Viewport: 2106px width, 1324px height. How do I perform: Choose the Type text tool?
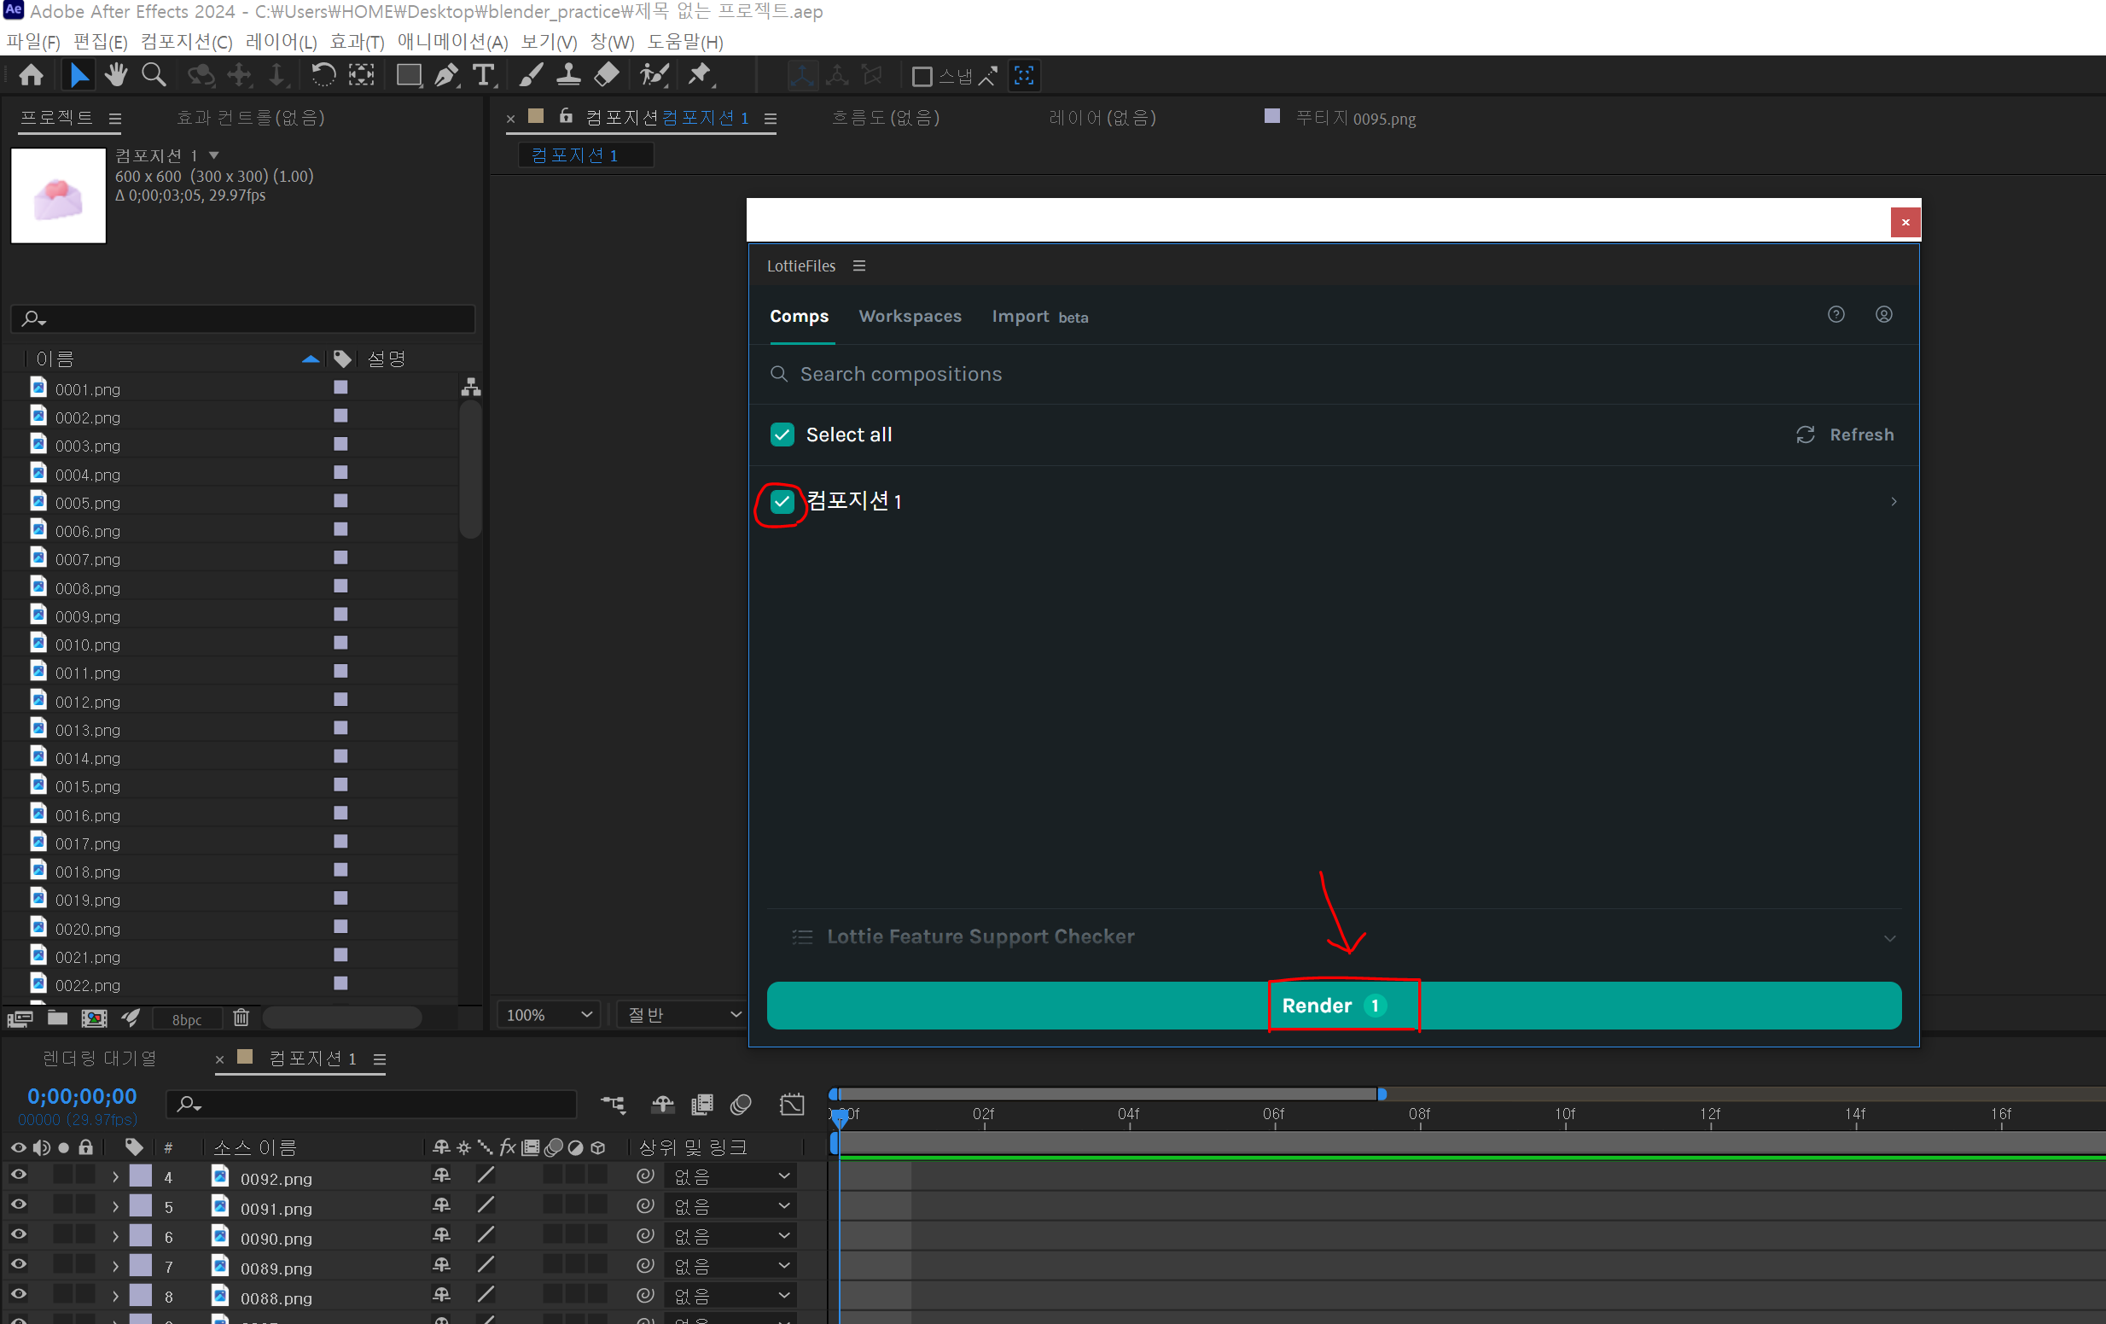click(484, 75)
